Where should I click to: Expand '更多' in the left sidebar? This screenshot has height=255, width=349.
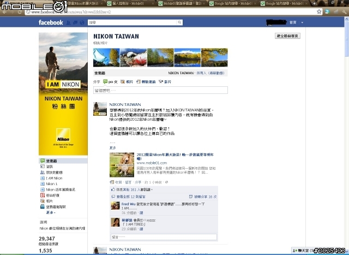point(51,212)
